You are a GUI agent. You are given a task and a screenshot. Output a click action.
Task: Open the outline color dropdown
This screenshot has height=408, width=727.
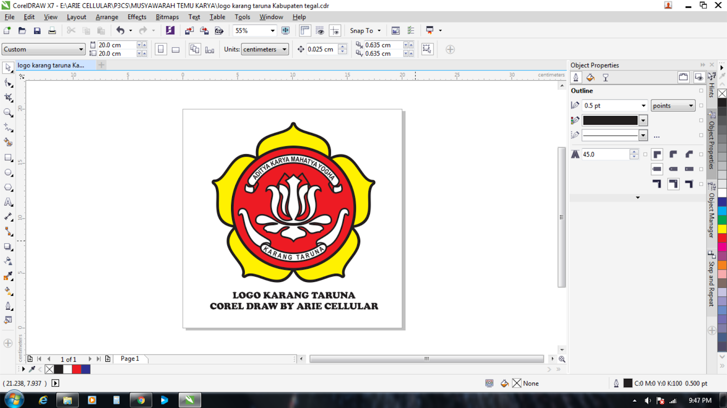643,120
